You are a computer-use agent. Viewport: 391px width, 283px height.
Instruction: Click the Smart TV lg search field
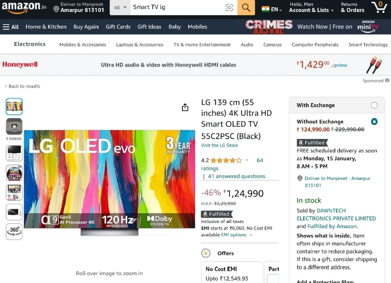coord(177,8)
